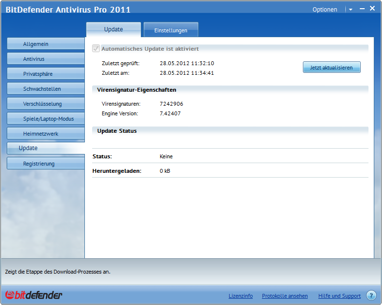Click the Jetzt aktualisieren button
The image size is (382, 305).
(331, 67)
